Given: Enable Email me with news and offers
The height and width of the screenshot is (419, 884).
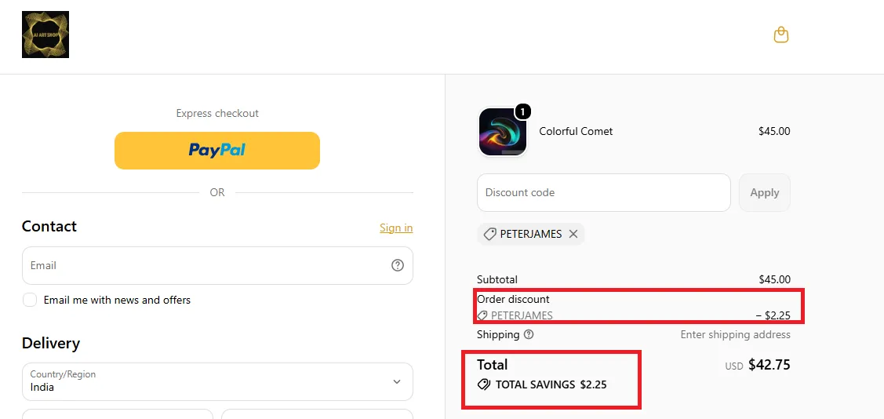Looking at the screenshot, I should pyautogui.click(x=30, y=300).
